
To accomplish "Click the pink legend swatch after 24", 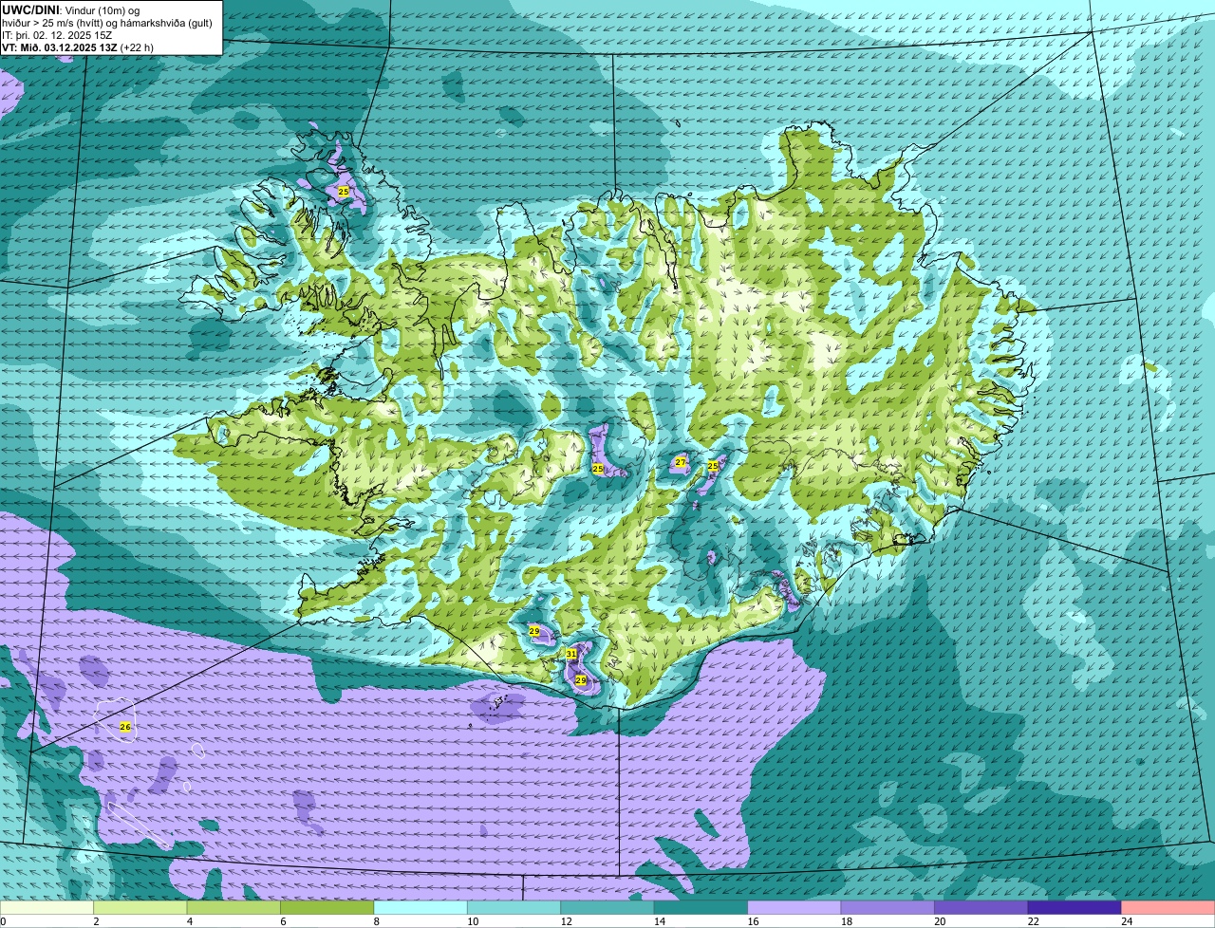I will point(1168,908).
